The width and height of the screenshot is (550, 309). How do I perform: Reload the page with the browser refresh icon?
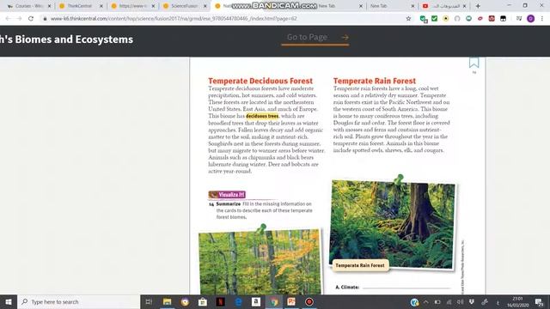[x=31, y=19]
